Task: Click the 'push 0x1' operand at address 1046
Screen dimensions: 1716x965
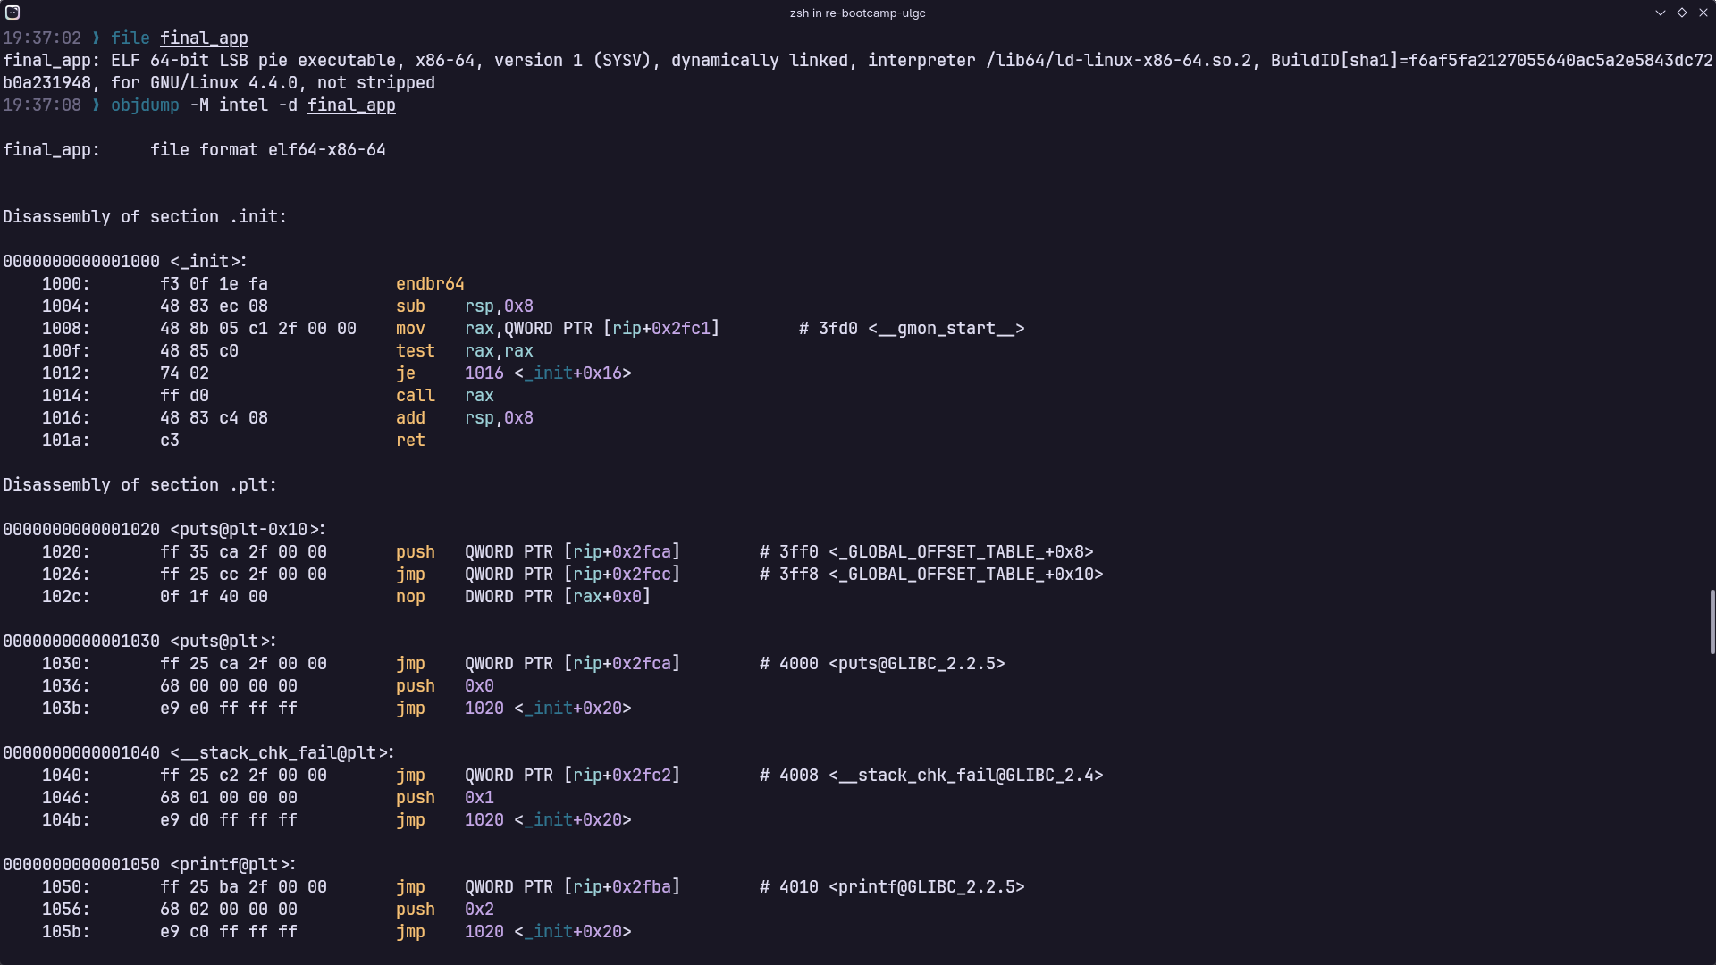Action: 479,798
